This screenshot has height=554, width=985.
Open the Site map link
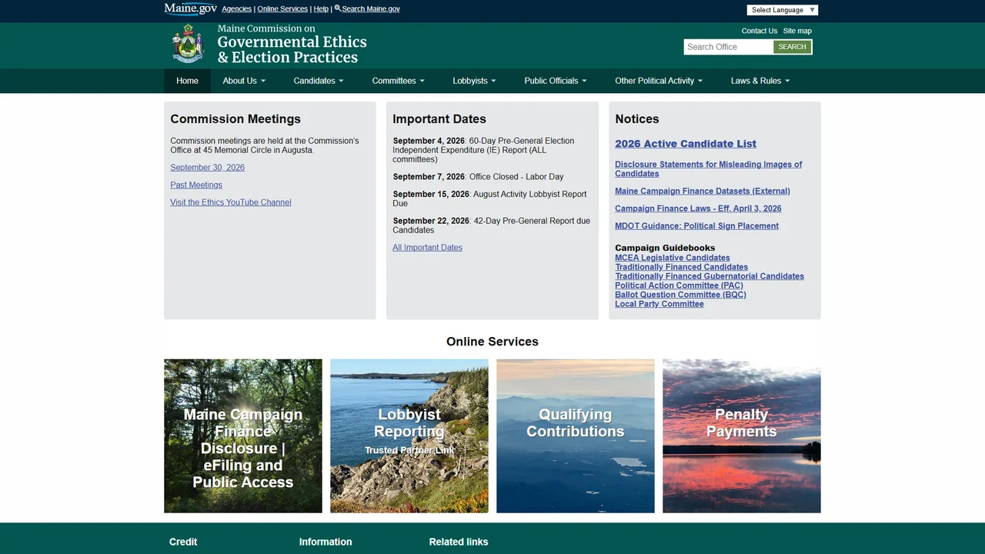tap(797, 31)
